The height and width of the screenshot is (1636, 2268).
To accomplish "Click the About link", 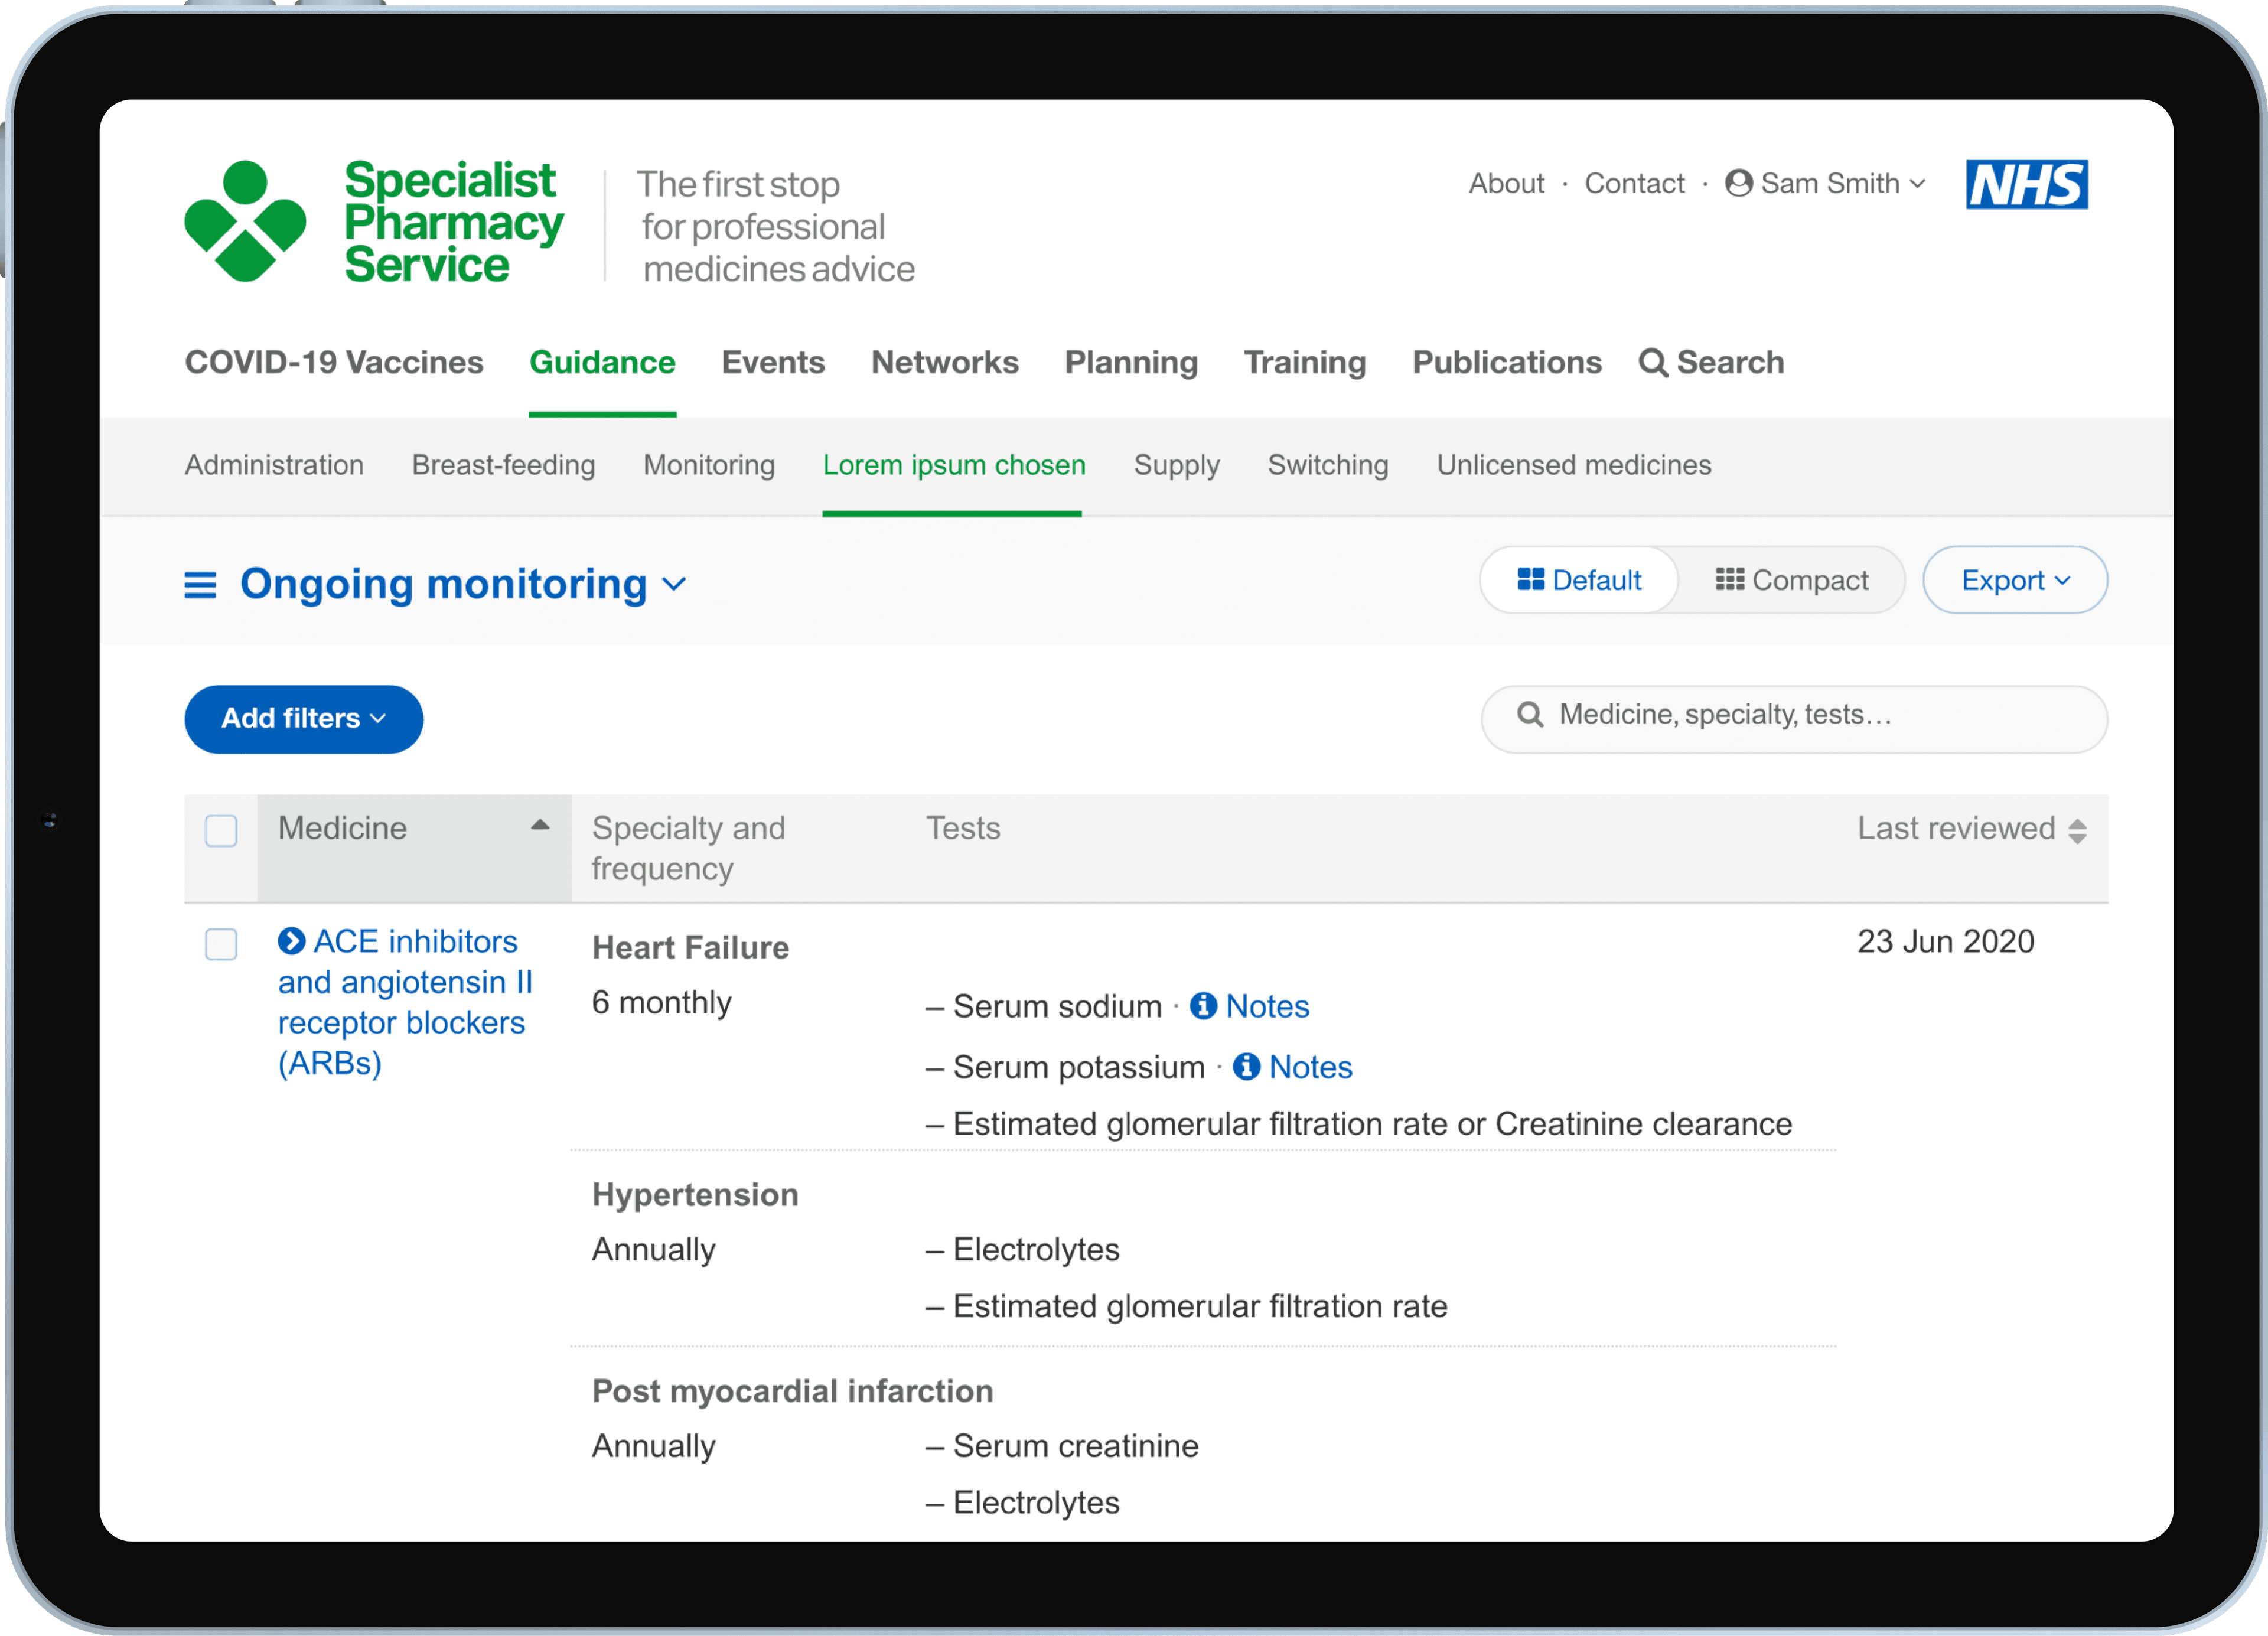I will [x=1506, y=184].
